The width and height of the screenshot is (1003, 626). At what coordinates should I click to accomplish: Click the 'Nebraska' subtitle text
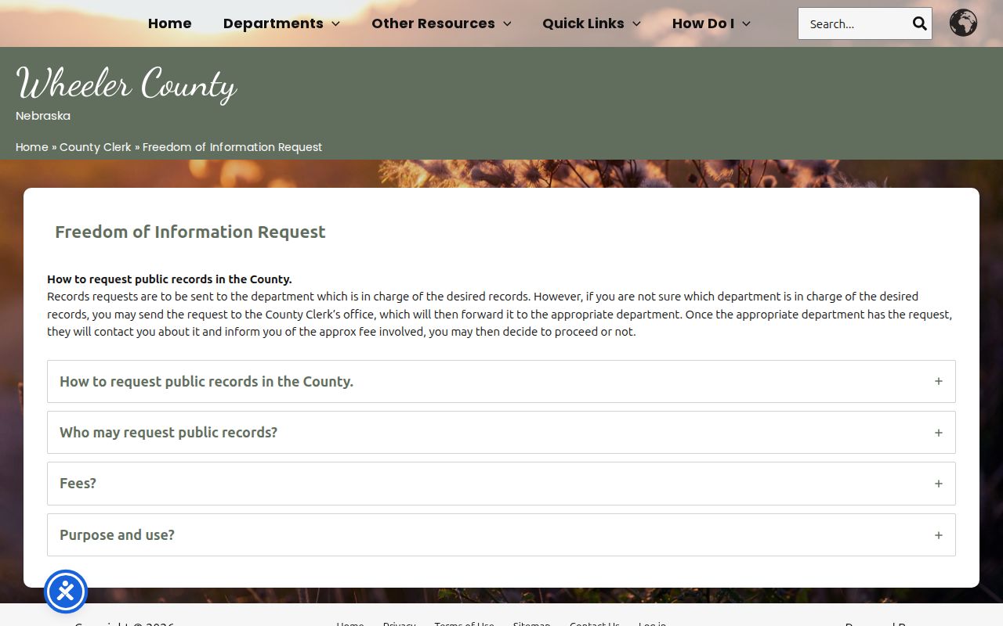coord(43,116)
